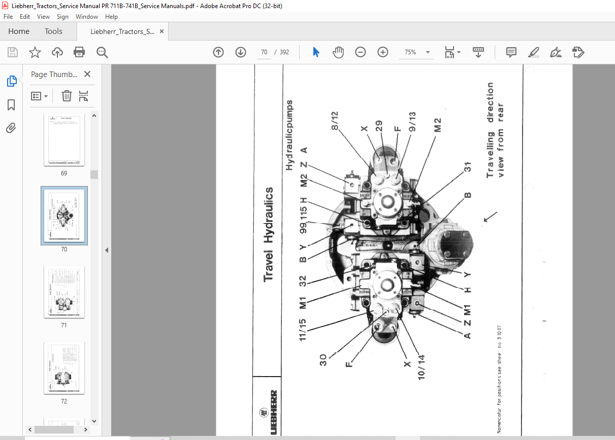Viewport: 615px width, 440px height.
Task: Click the Stamp tool icon
Action: point(578,52)
